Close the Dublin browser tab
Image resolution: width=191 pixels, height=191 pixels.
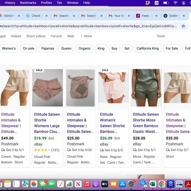(184, 16)
